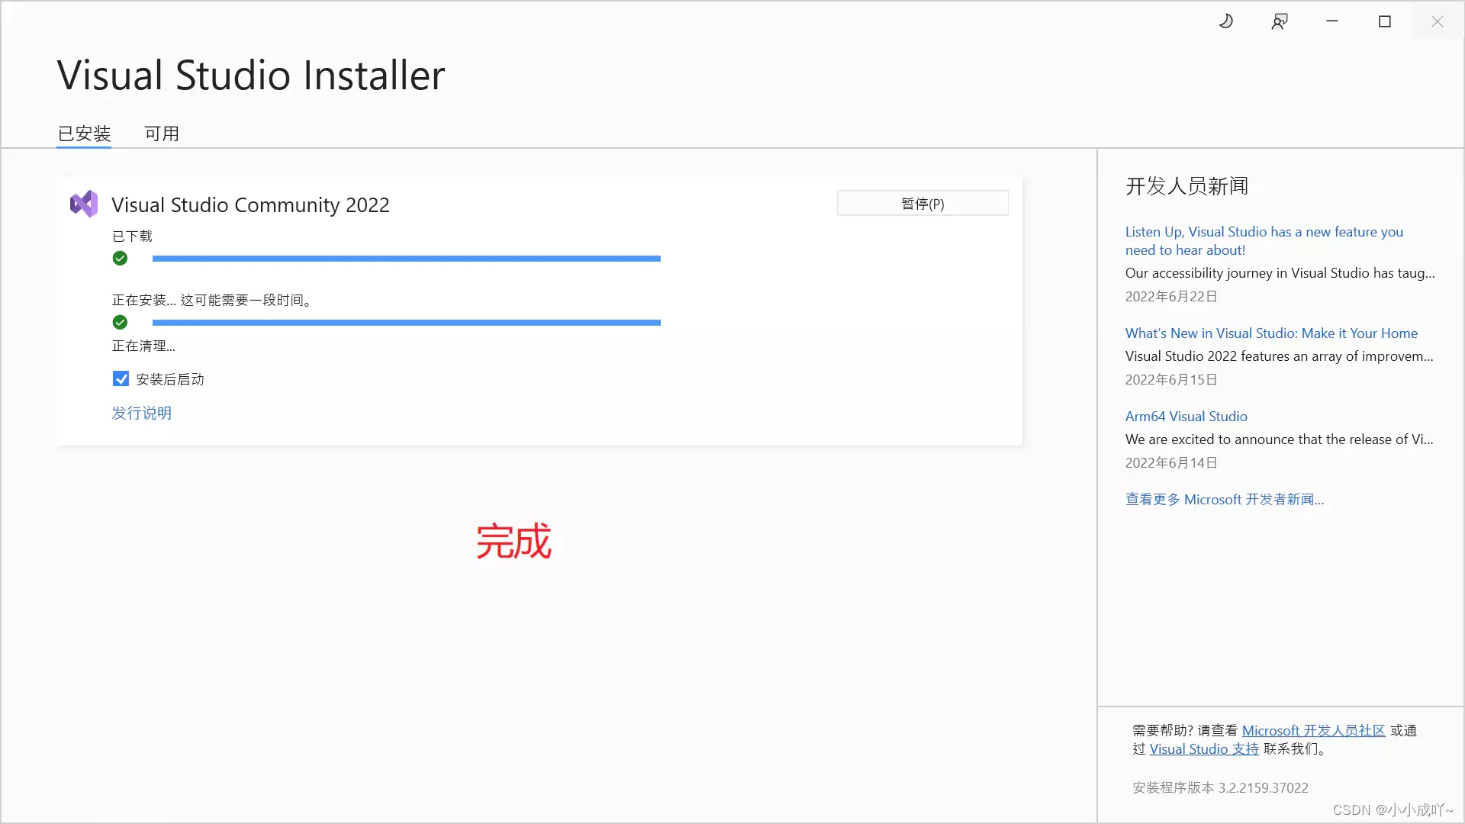Image resolution: width=1465 pixels, height=824 pixels.
Task: Minimize the installer window
Action: pos(1332,21)
